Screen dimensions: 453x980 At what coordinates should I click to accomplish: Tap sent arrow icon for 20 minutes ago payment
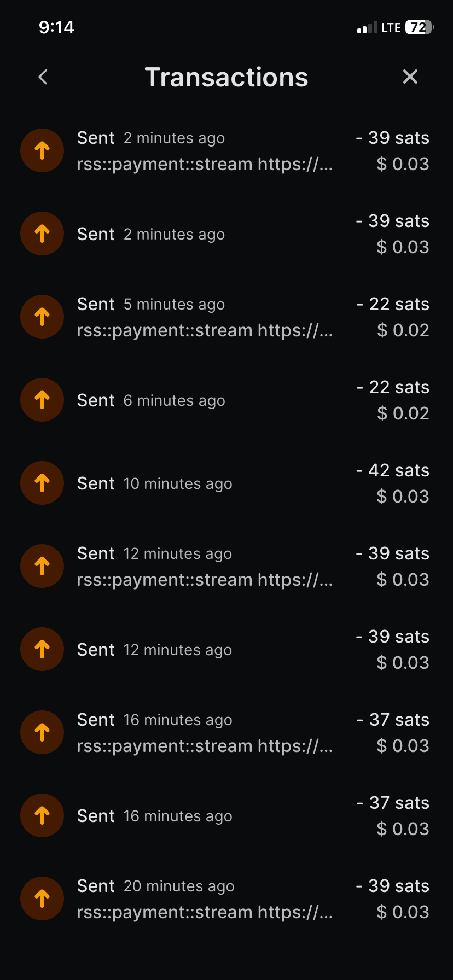pos(42,899)
